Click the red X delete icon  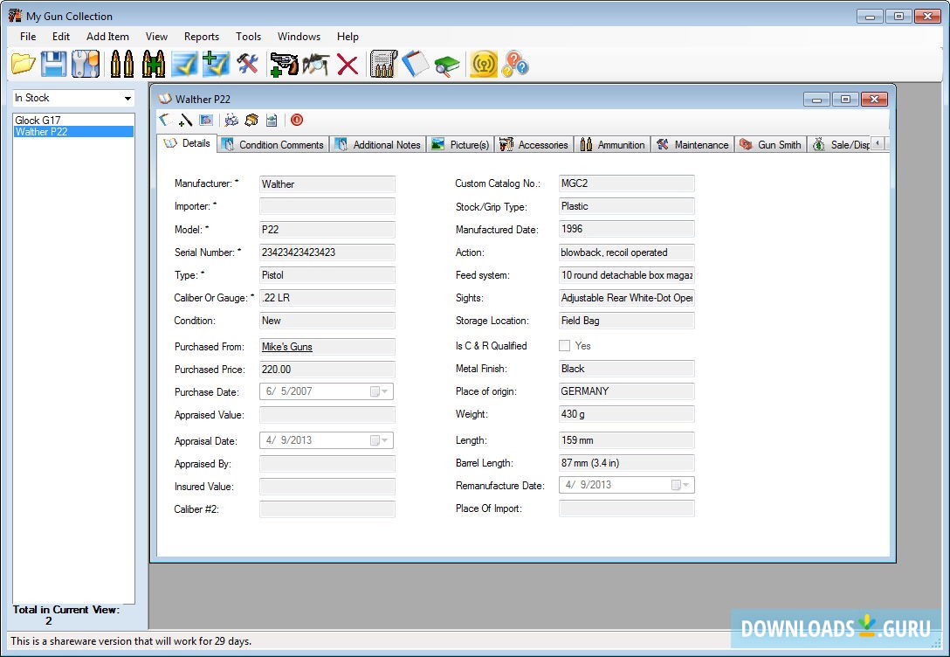point(348,65)
